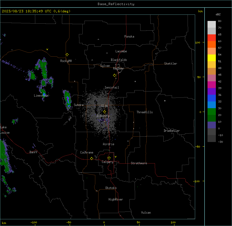Viewport: 232px width, 226px height.
Task: Click the Sundre label
Action: 79,105
